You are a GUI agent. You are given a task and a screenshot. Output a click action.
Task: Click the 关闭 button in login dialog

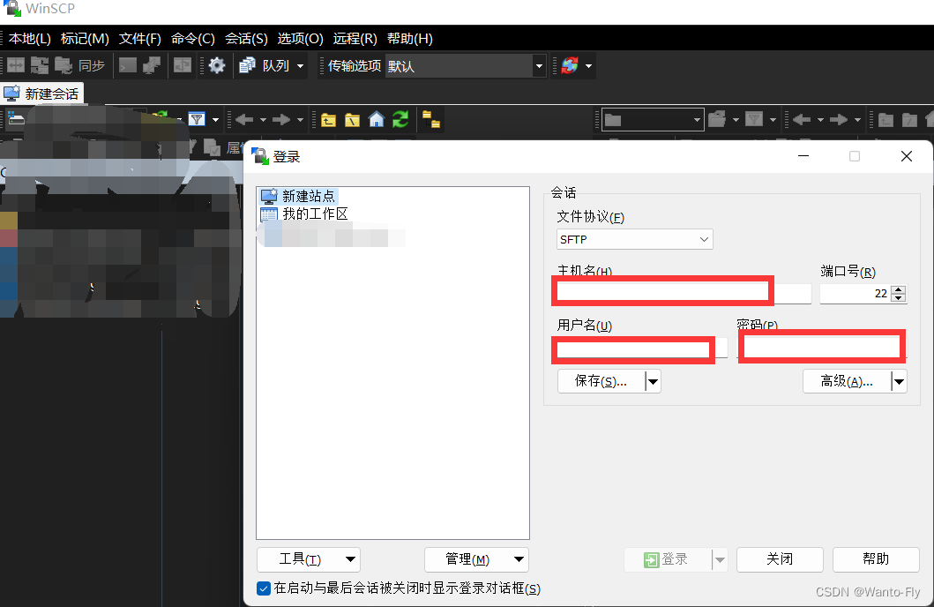pyautogui.click(x=780, y=559)
